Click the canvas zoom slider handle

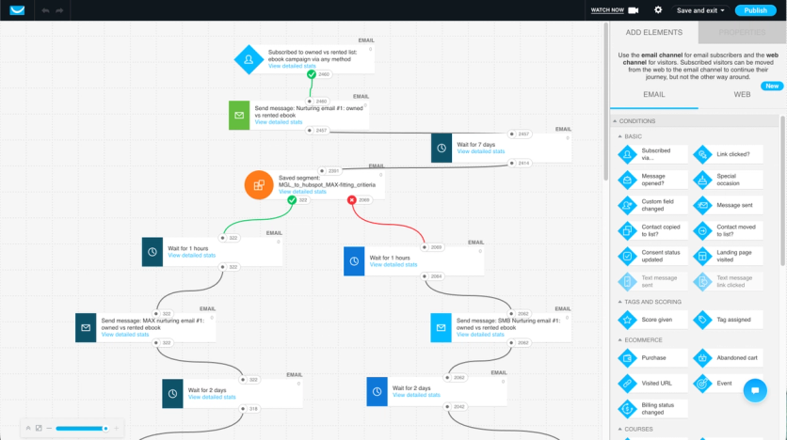[105, 429]
